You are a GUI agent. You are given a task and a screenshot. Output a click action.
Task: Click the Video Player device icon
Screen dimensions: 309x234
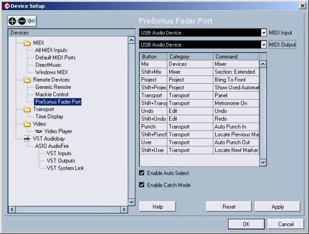point(39,131)
